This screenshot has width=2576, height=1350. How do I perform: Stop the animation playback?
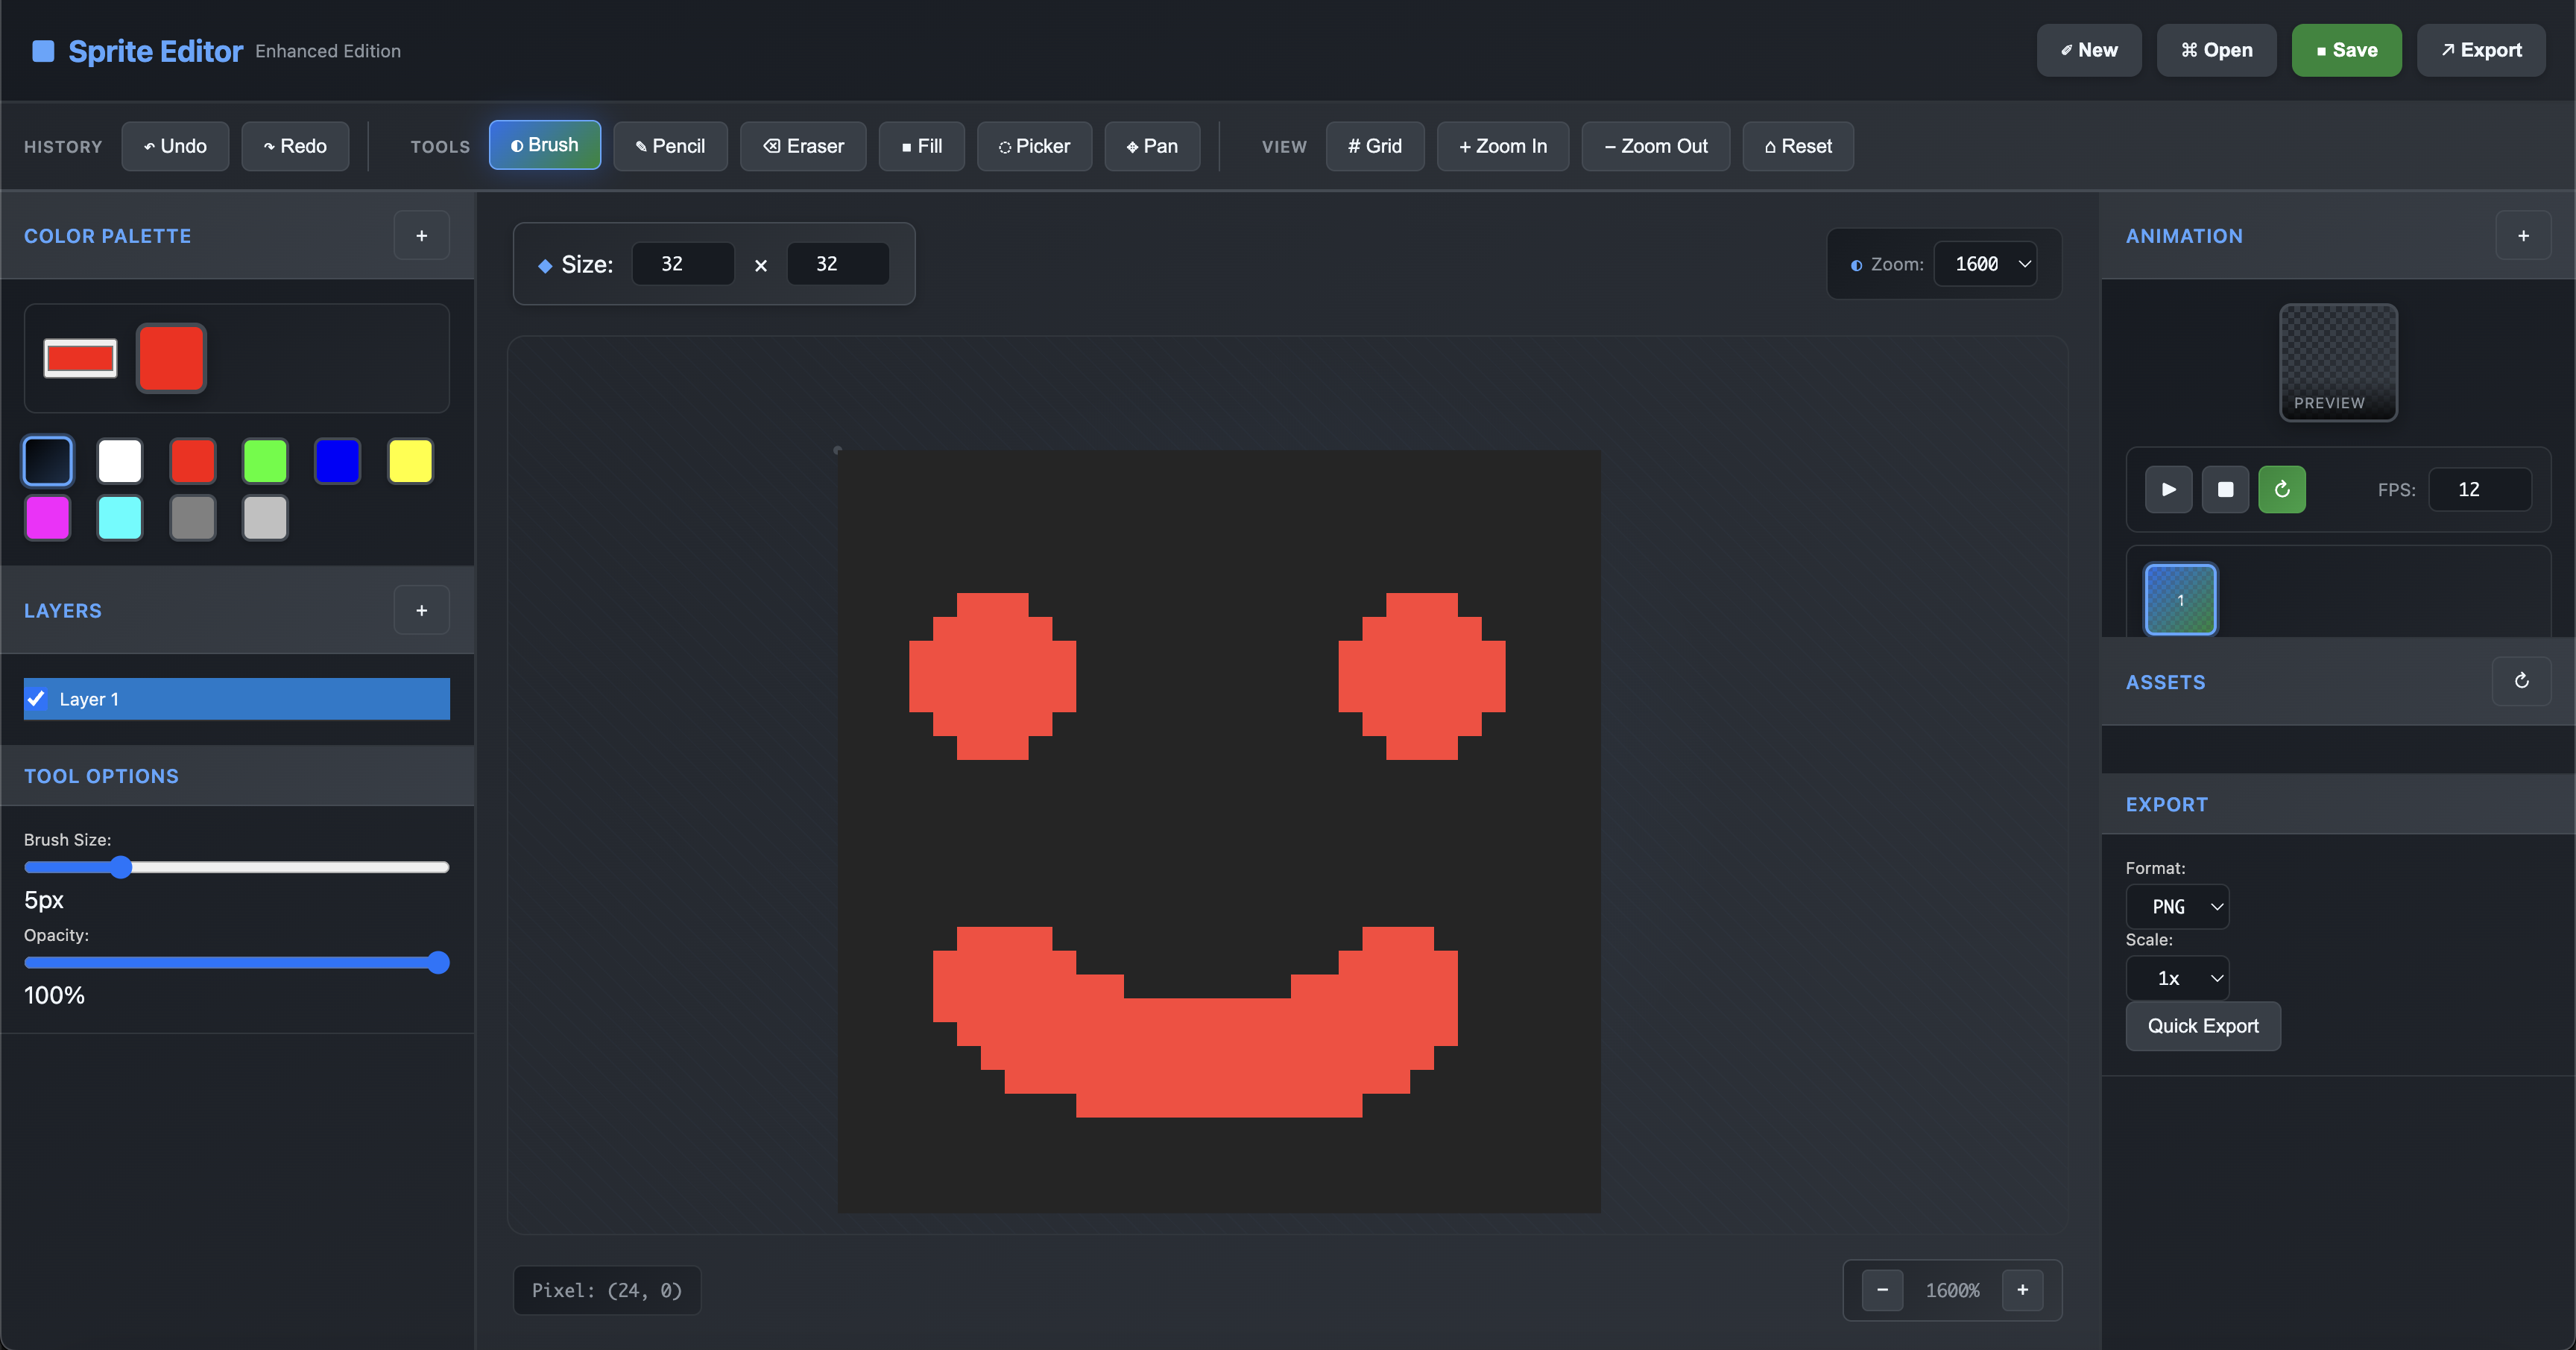[2225, 489]
